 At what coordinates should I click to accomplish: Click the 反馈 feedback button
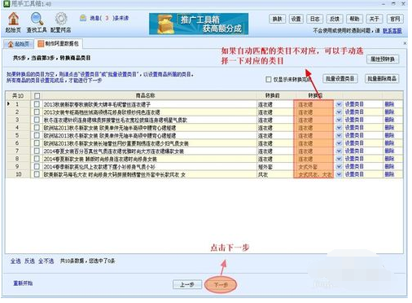tap(335, 19)
